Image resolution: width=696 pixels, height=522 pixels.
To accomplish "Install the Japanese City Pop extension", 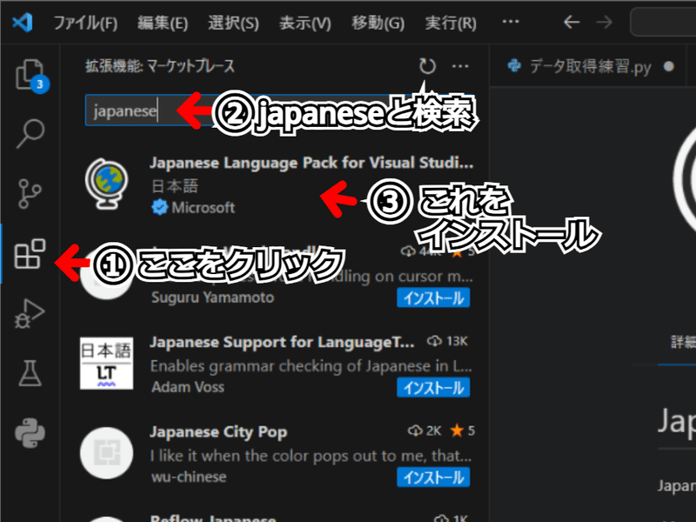I will (x=433, y=477).
